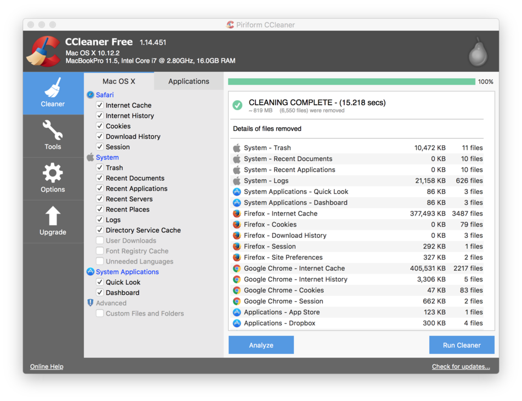
Task: Select the "Google Chrome - Cookies" result row
Action: tap(358, 290)
